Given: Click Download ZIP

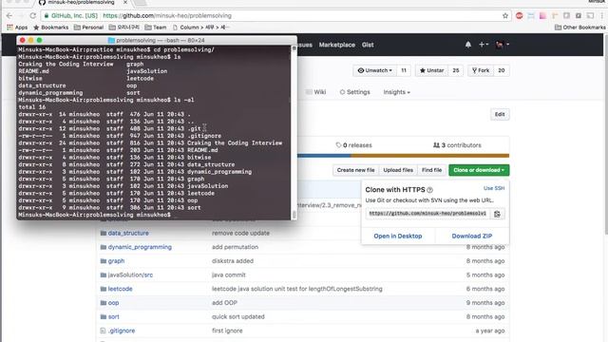Looking at the screenshot, I should pyautogui.click(x=472, y=237).
